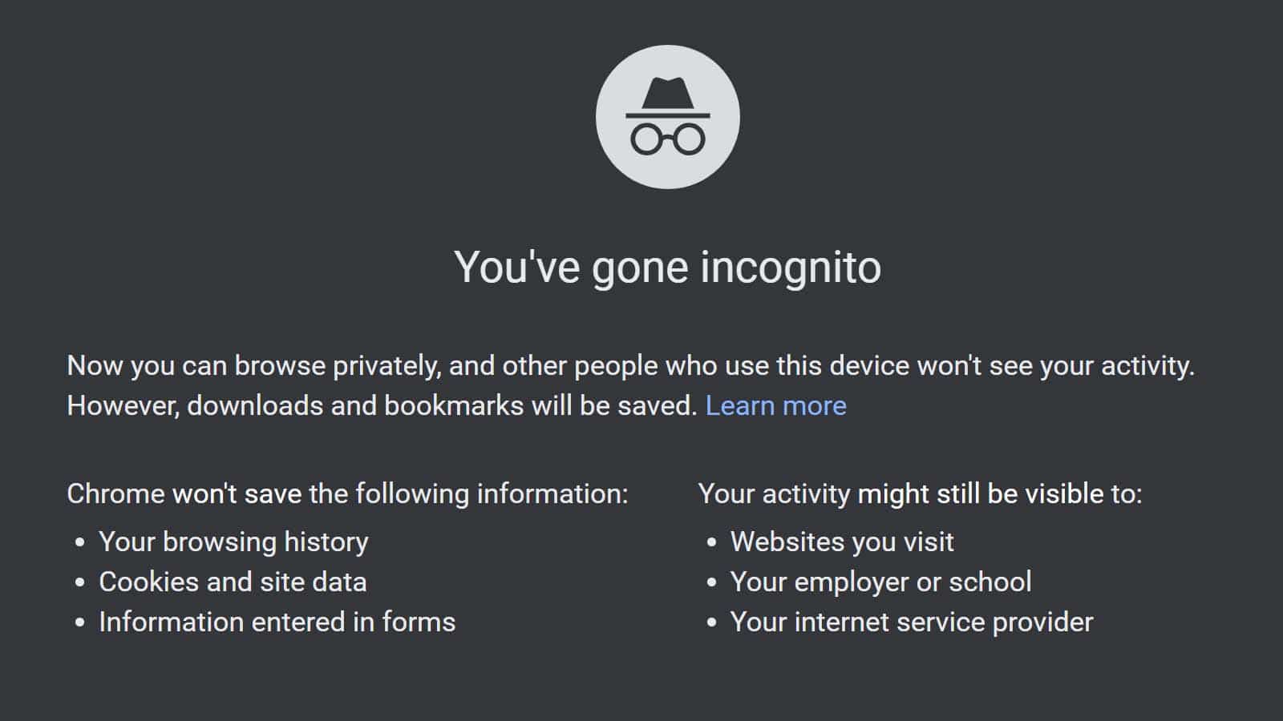This screenshot has height=721, width=1283.
Task: Click the "downloads and bookmarks will be saved" text
Action: (x=441, y=405)
